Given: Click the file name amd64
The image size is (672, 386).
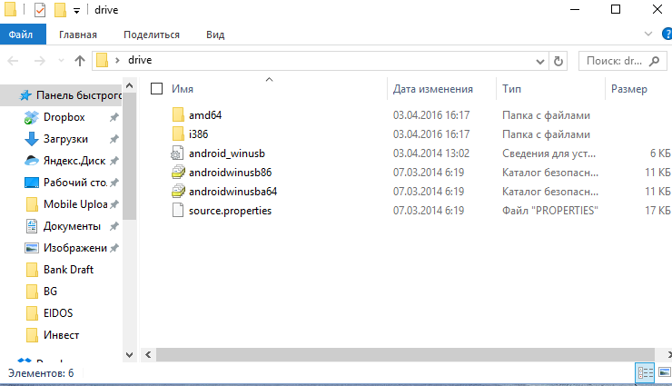Looking at the screenshot, I should tap(205, 115).
